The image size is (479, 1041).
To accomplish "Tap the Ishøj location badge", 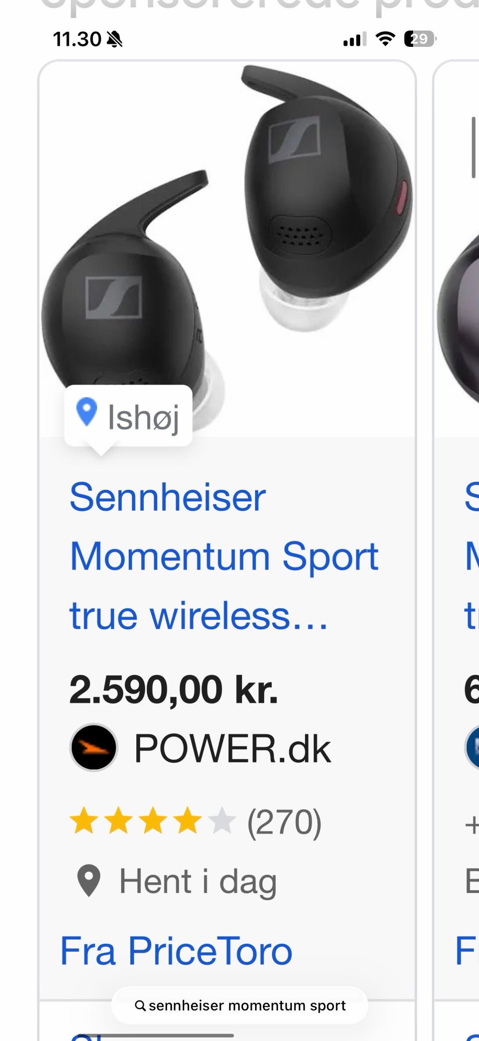I will pyautogui.click(x=128, y=416).
